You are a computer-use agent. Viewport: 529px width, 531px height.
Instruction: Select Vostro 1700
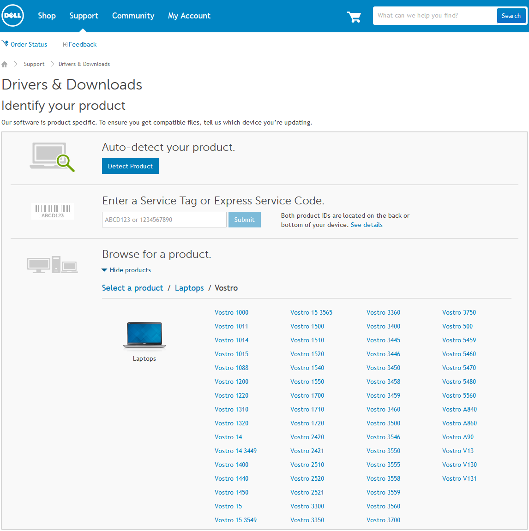[307, 395]
